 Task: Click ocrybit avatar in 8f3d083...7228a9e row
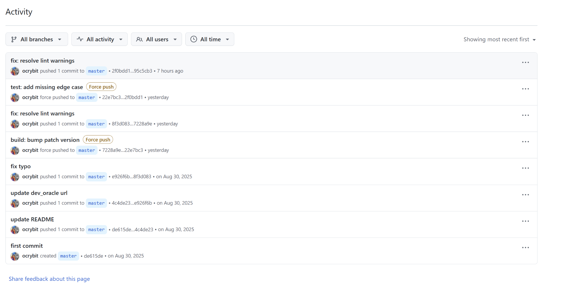point(15,124)
